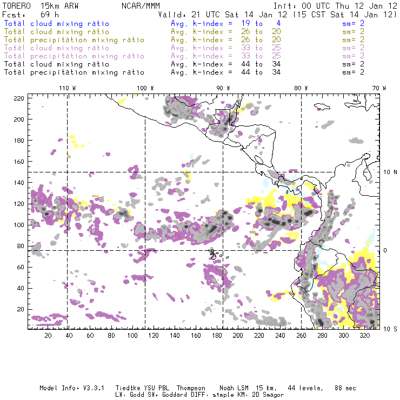Click the 'Init: 00 UTC Thu 12 Jan 12' text
The image size is (400, 400).
tap(335, 6)
